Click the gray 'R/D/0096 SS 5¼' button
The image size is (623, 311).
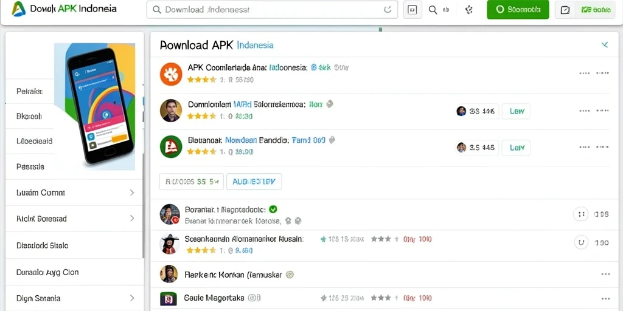click(192, 182)
